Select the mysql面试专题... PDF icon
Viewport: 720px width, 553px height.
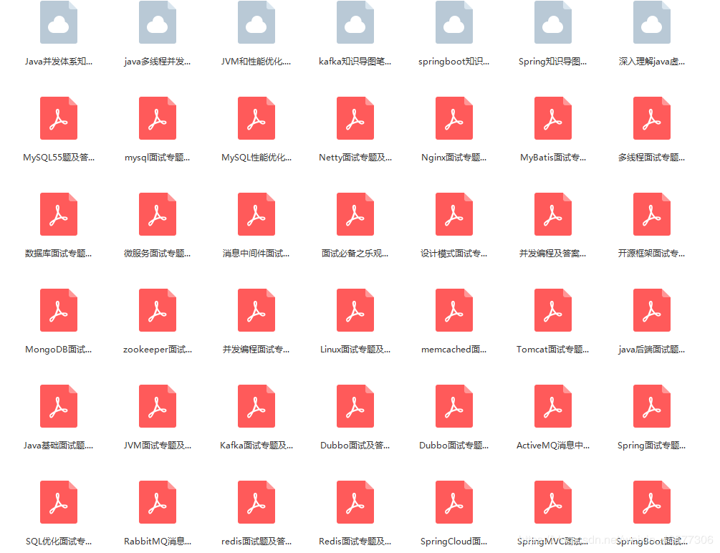(158, 118)
